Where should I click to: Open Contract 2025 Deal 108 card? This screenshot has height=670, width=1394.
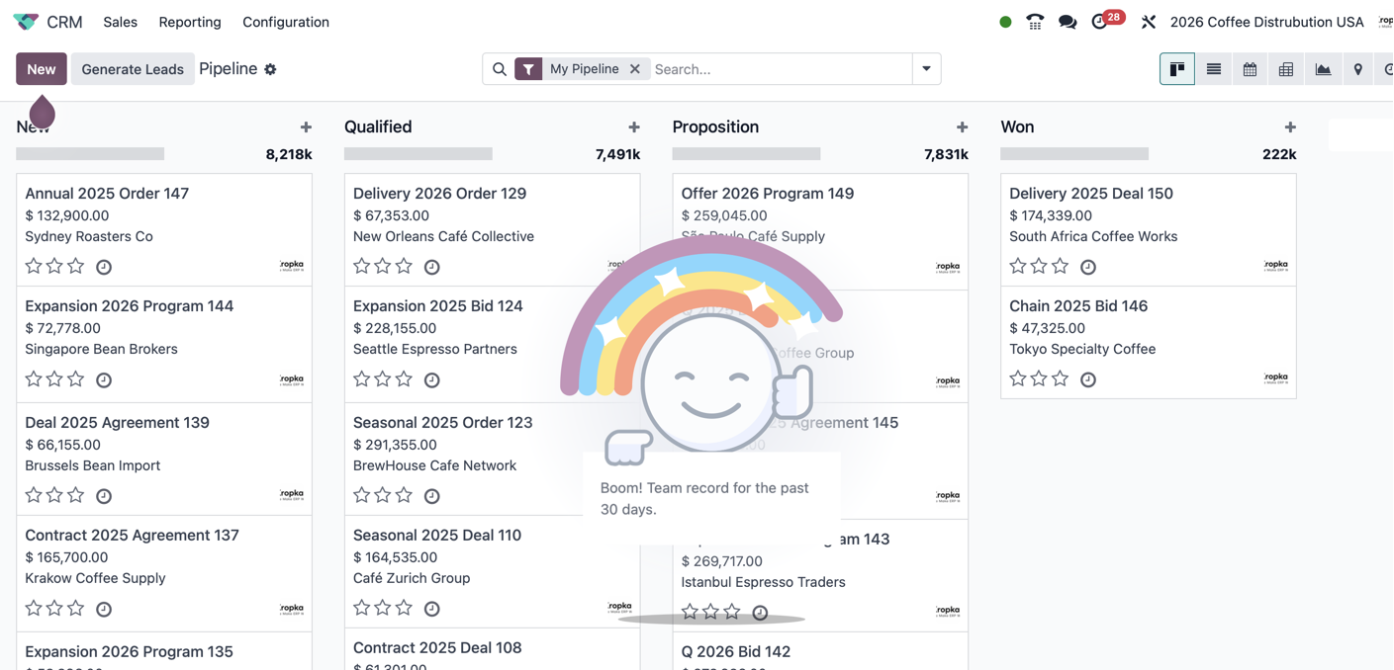coord(492,650)
